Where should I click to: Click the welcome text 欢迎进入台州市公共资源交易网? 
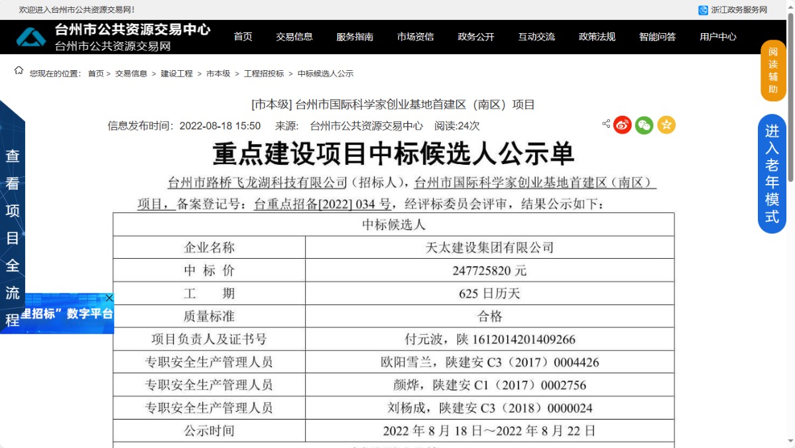pyautogui.click(x=76, y=10)
